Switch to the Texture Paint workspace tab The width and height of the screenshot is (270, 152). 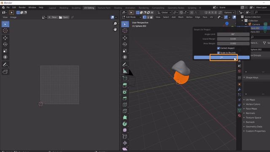click(x=104, y=8)
